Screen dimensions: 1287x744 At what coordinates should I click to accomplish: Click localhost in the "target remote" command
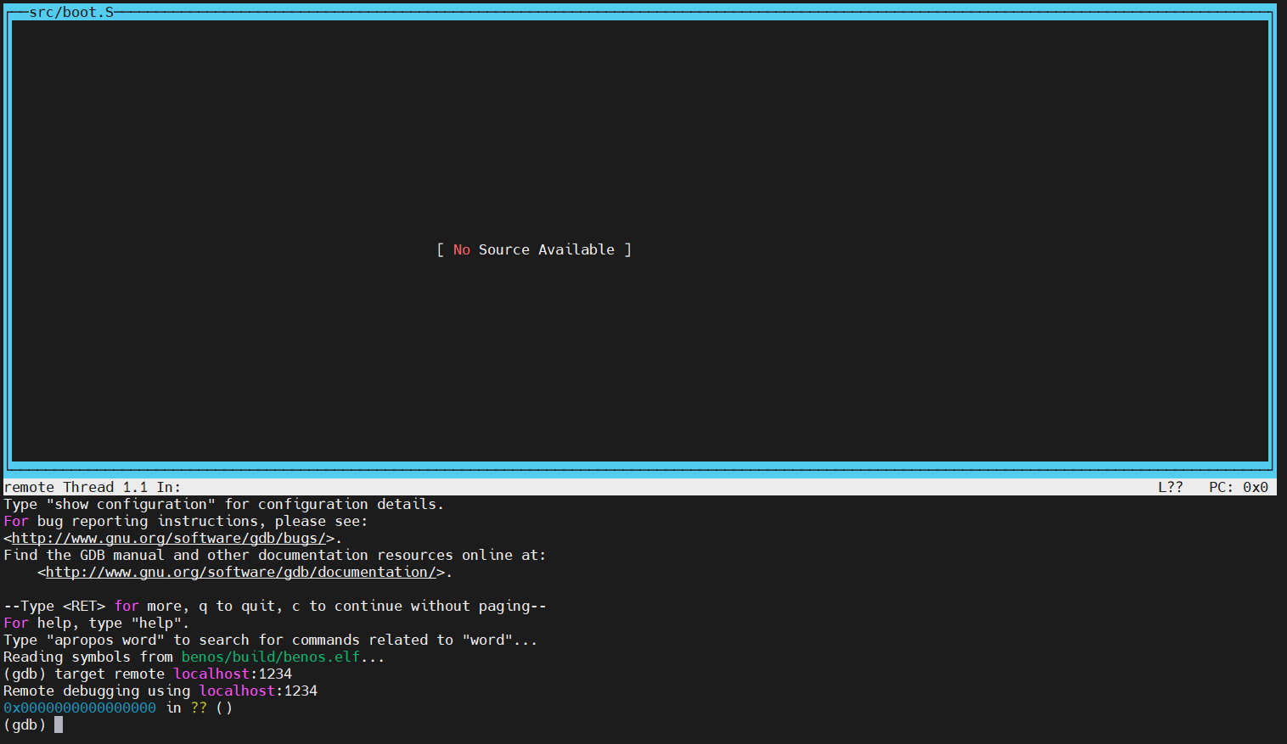(211, 674)
